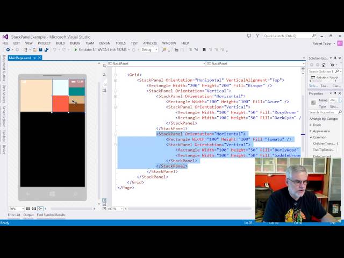
Task: Switch to the Output tab
Action: (x=28, y=215)
